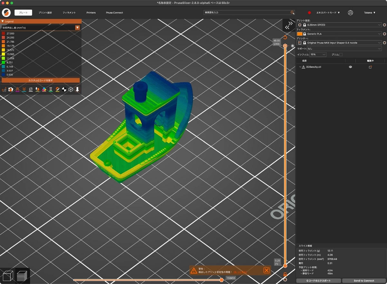Toggle center of gravity marker icon
The width and height of the screenshot is (387, 284).
tap(64, 89)
